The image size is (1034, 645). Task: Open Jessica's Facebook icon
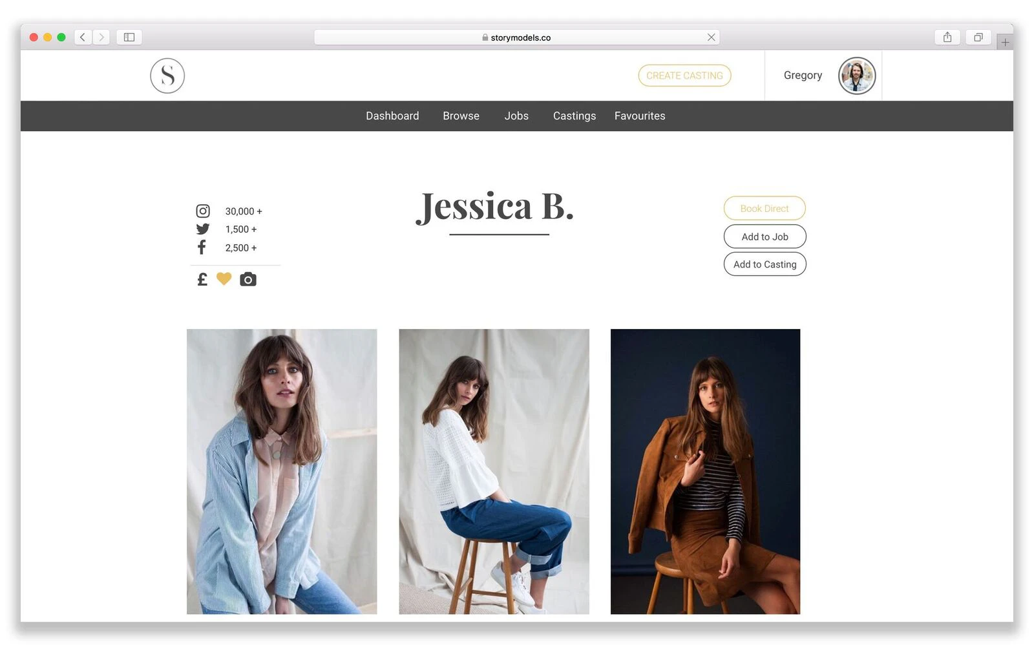[202, 247]
